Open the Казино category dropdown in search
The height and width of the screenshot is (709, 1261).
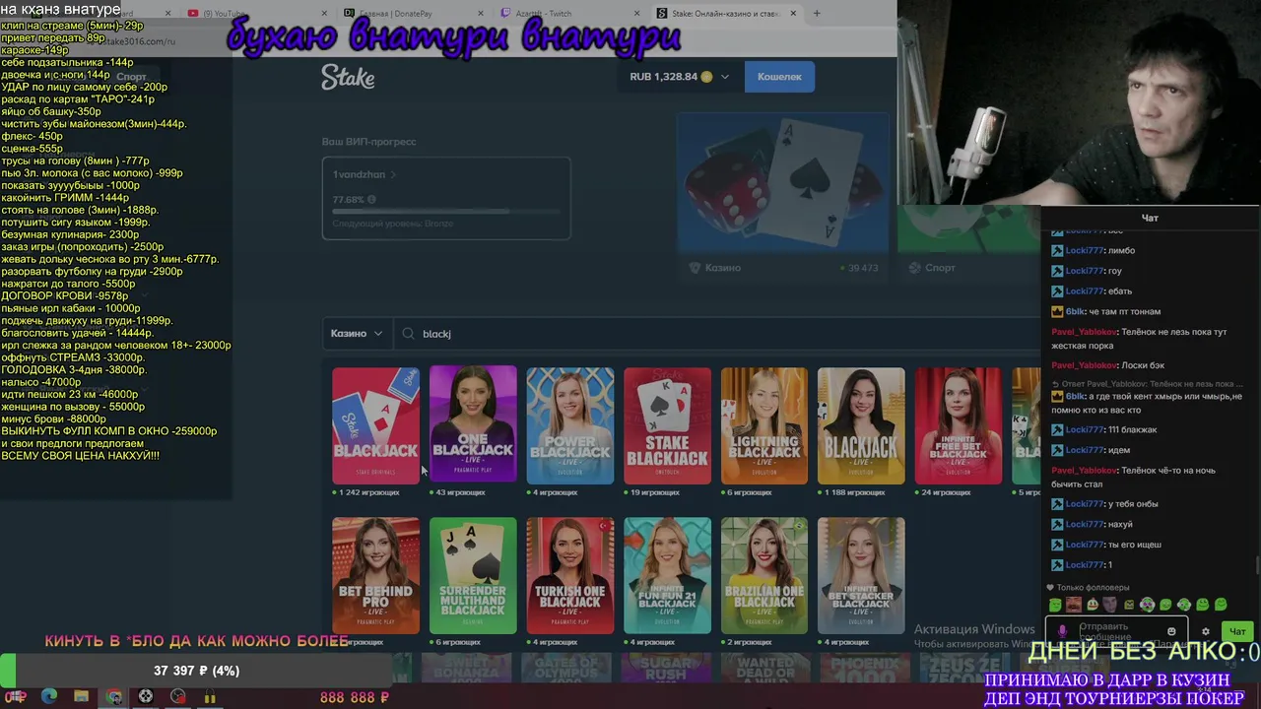point(357,334)
